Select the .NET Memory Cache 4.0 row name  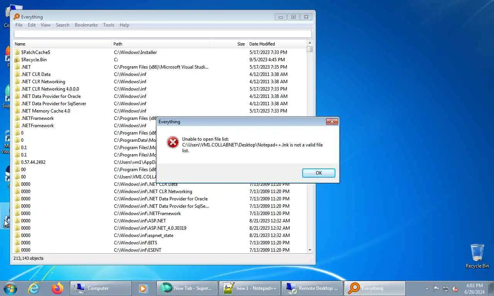(x=46, y=111)
